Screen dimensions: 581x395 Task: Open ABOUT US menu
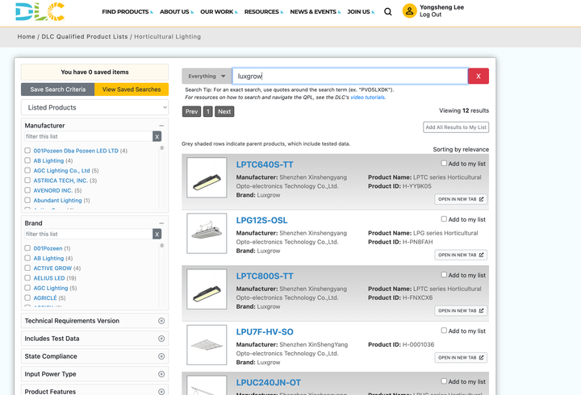click(177, 12)
